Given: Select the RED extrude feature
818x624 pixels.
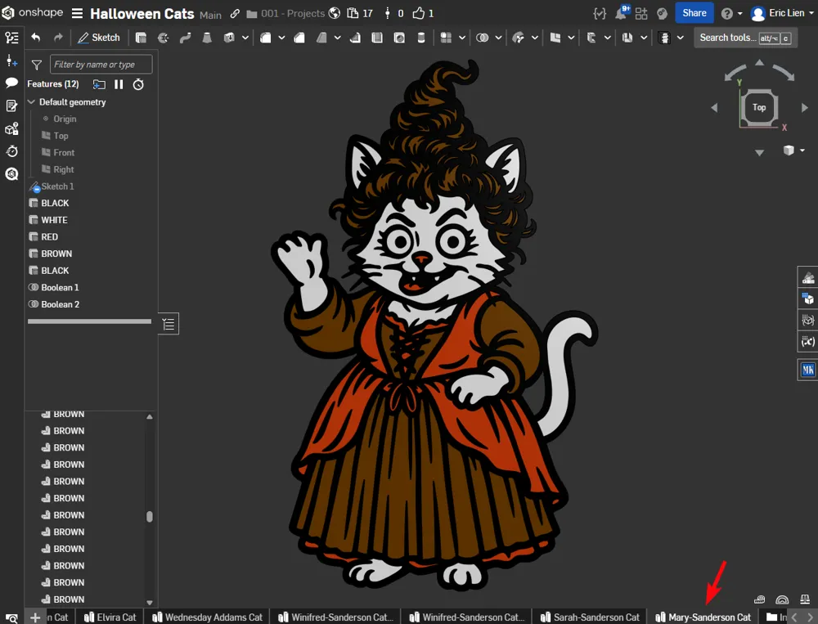Looking at the screenshot, I should [x=50, y=237].
